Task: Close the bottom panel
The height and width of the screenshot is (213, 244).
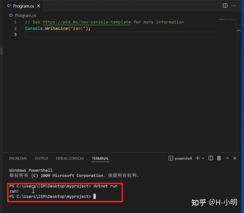Action: tap(235, 158)
